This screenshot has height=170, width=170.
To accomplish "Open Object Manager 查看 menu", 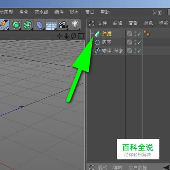I will pos(133,23).
